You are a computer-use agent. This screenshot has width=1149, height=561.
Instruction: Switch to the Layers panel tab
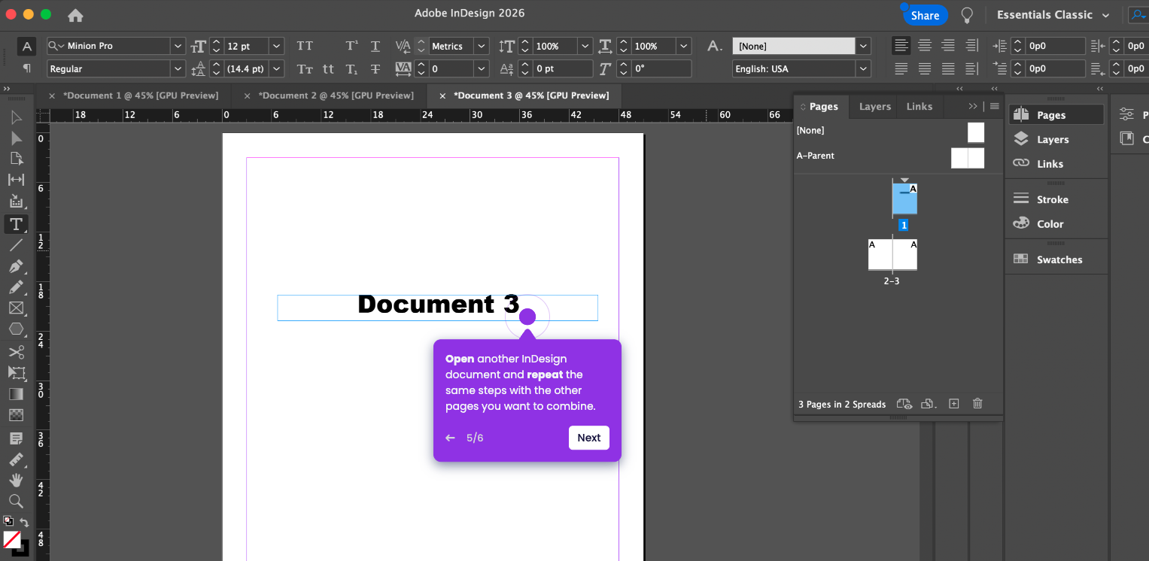(x=874, y=107)
